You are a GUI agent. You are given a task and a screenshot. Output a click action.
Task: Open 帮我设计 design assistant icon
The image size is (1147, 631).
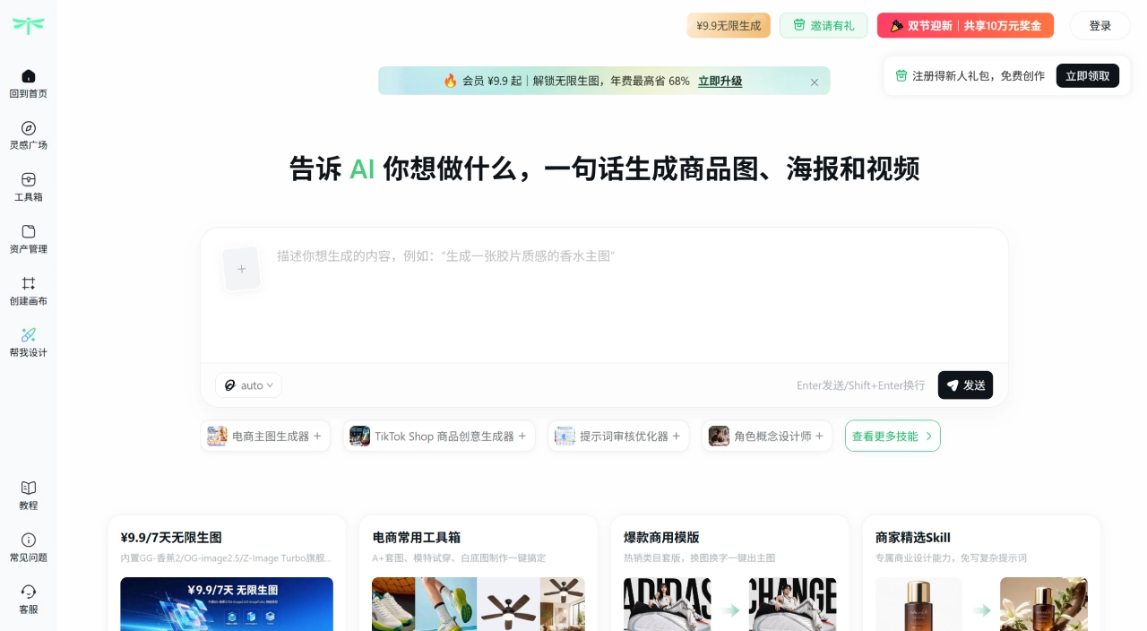coord(29,335)
